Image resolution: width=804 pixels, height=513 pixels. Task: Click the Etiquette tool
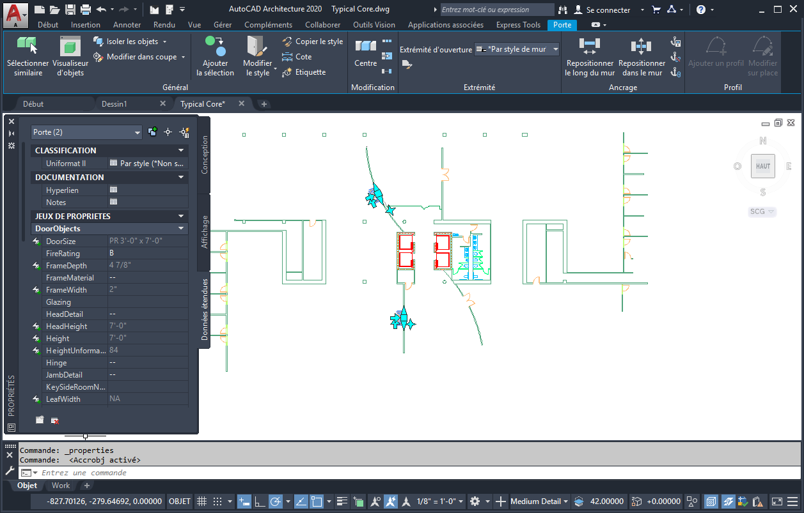[304, 72]
